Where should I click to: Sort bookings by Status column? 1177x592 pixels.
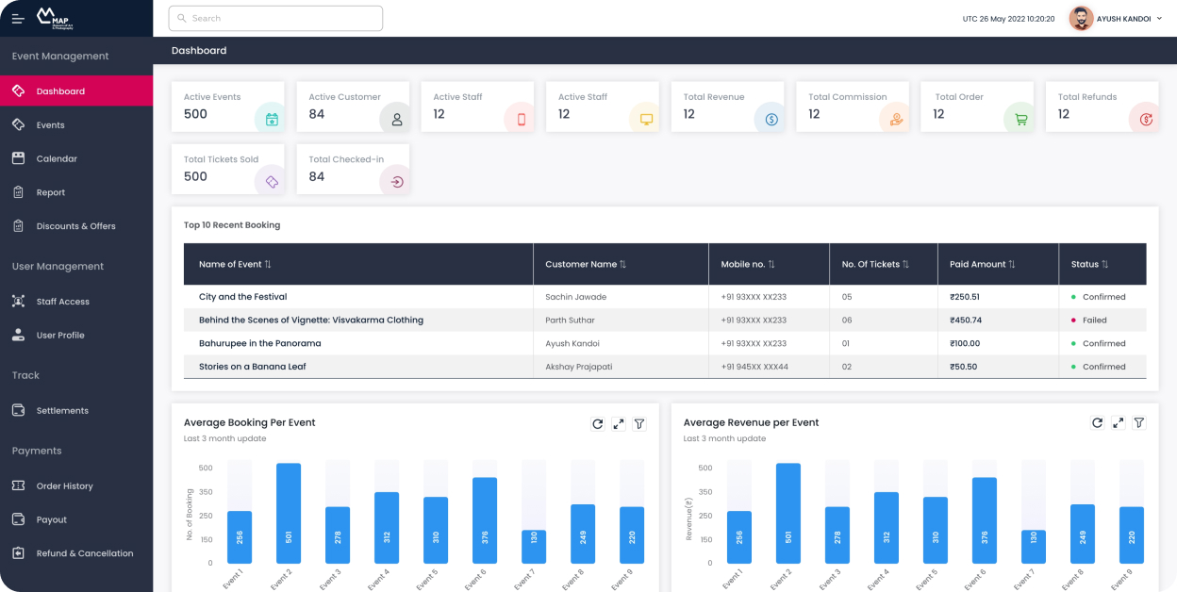click(x=1104, y=265)
